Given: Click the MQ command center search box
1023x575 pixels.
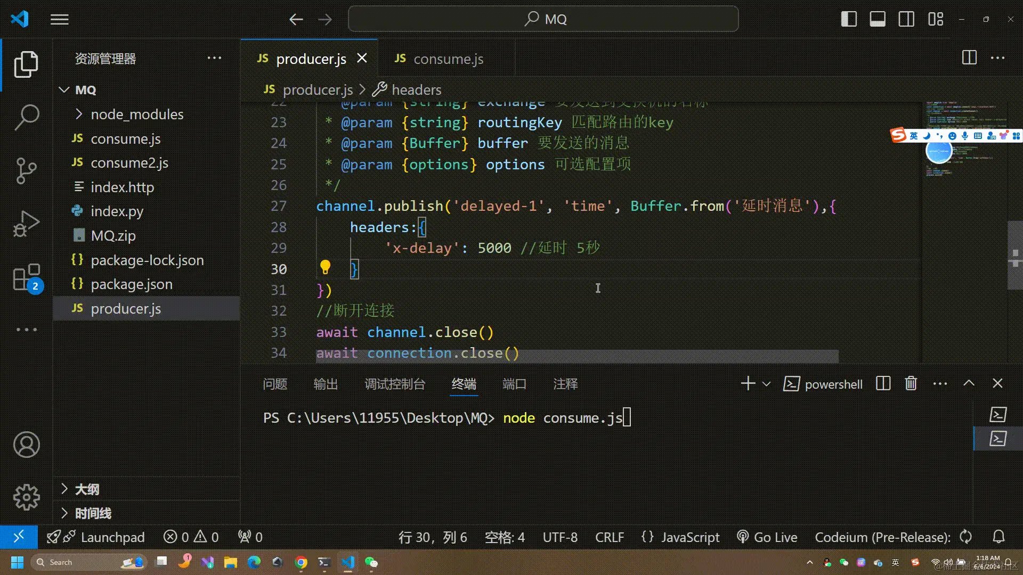Looking at the screenshot, I should pos(543,19).
